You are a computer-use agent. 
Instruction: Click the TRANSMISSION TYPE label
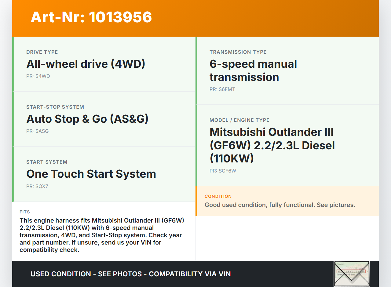point(238,52)
